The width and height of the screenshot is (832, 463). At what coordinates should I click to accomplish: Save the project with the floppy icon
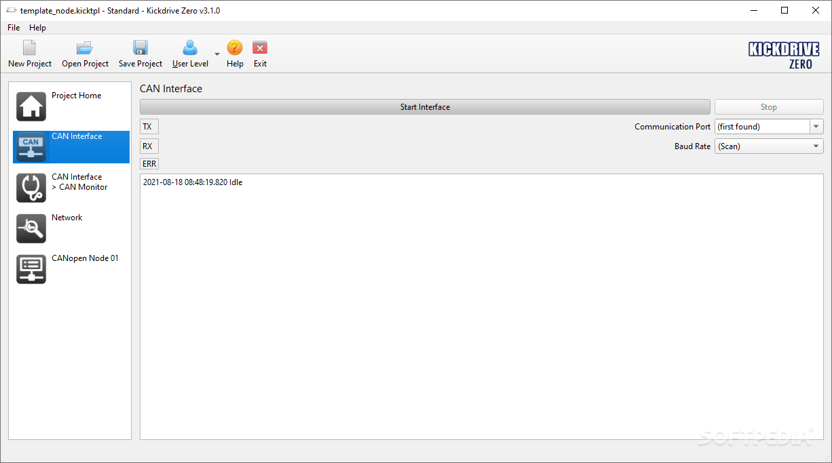140,47
